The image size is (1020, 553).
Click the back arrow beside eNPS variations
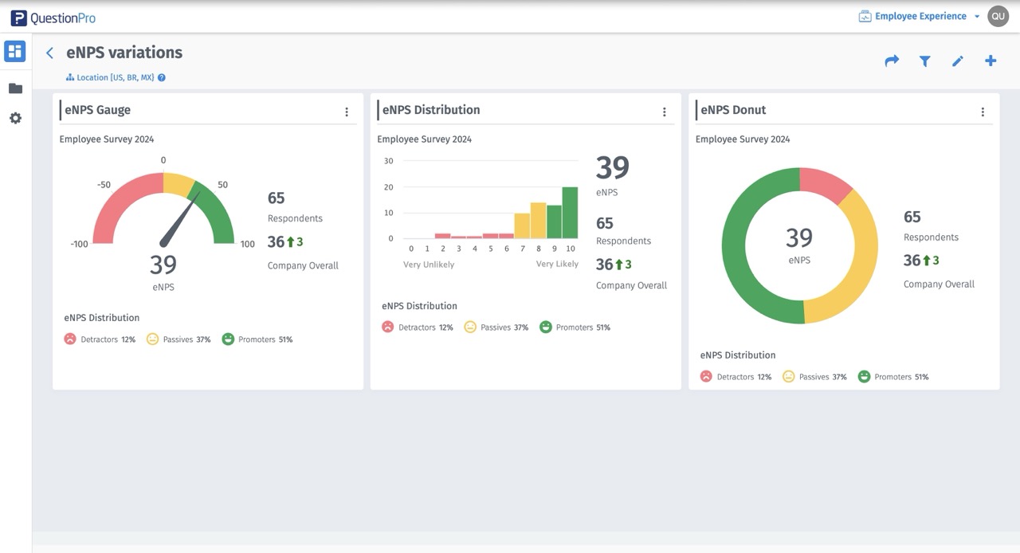coord(49,53)
